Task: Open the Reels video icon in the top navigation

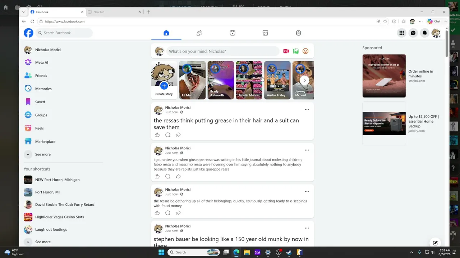Action: click(233, 33)
